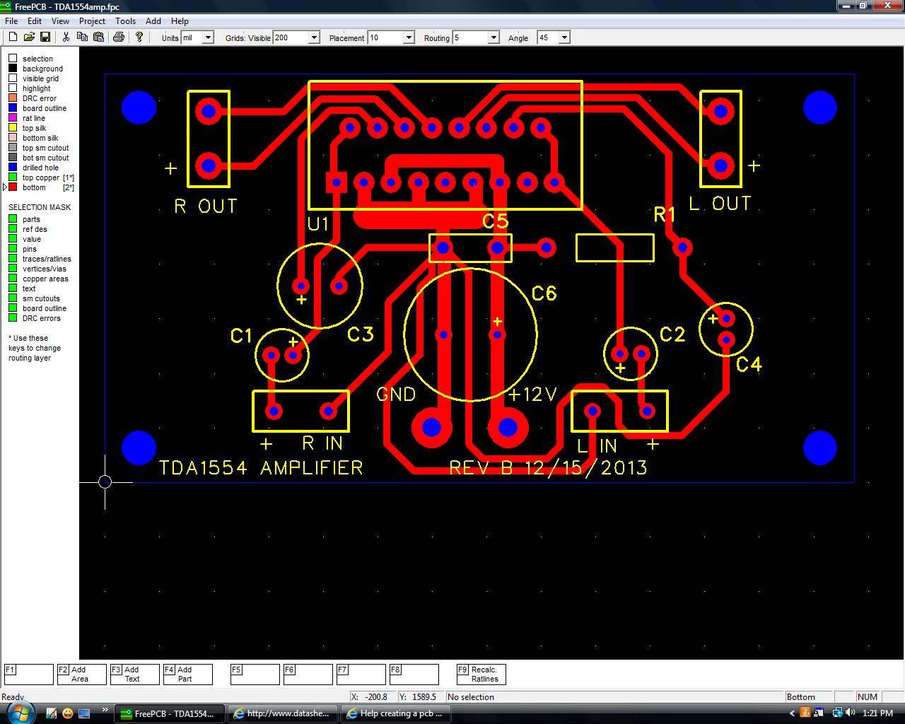This screenshot has width=905, height=724.
Task: Toggle the text selection mask
Action: point(13,288)
